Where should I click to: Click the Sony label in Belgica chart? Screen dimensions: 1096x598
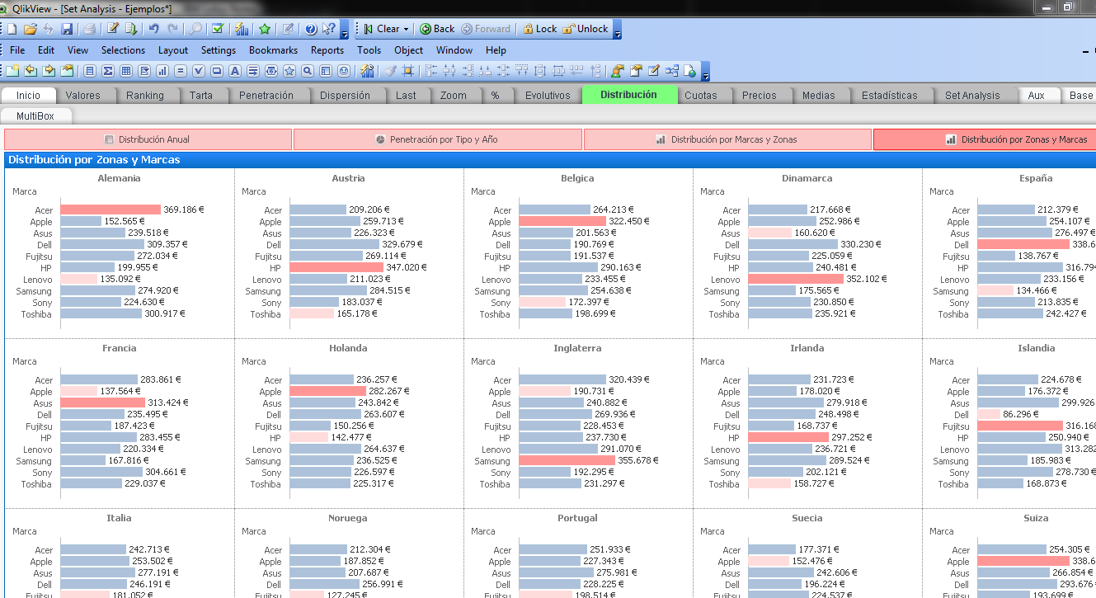tap(501, 303)
